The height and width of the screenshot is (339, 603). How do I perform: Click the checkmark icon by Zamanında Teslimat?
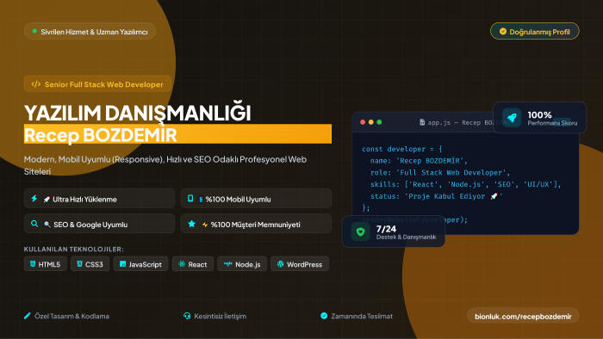(x=324, y=316)
